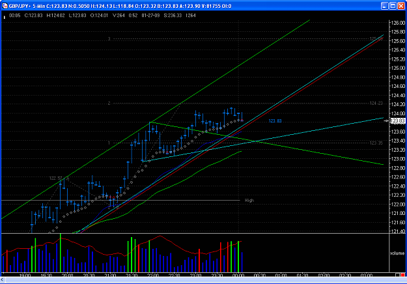
Task: Click the H124.02 high value in data line
Action: click(x=55, y=16)
